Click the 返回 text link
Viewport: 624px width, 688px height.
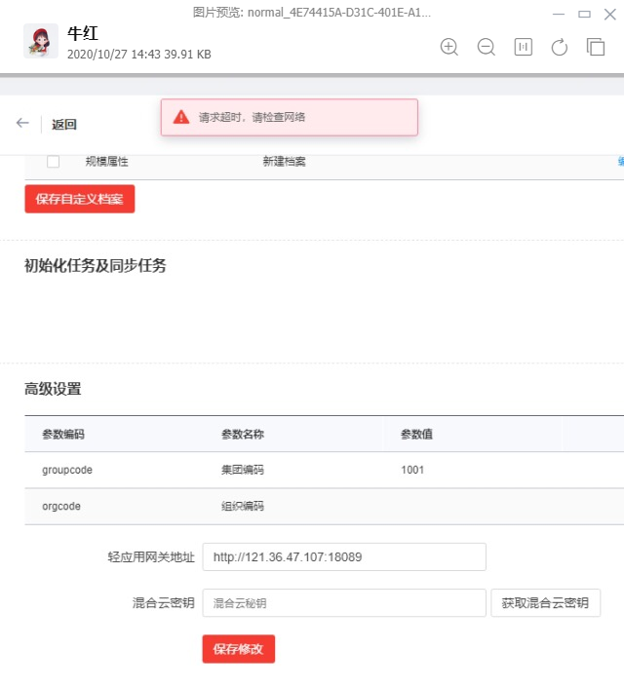pos(64,124)
